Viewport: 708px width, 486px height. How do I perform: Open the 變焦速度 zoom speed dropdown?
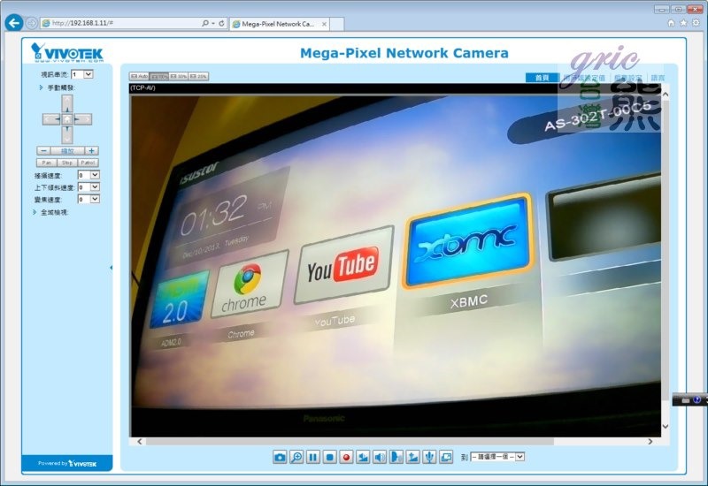point(88,199)
